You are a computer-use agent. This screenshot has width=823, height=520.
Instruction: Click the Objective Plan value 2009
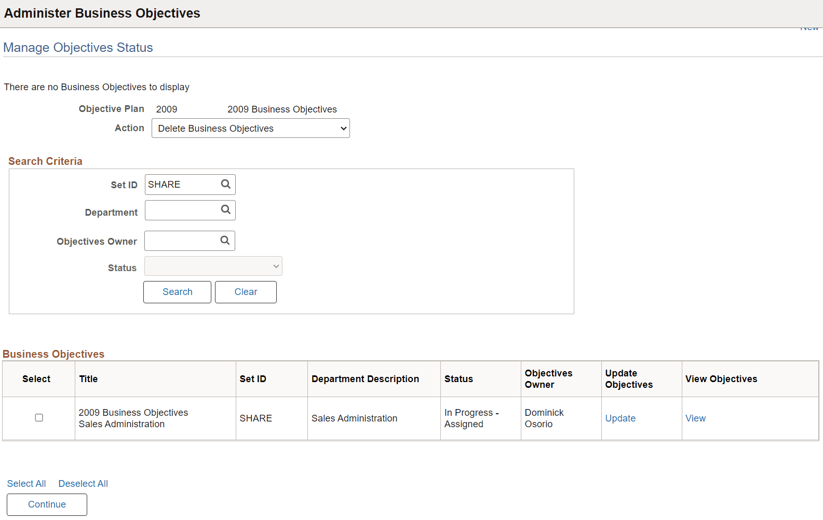click(x=167, y=109)
